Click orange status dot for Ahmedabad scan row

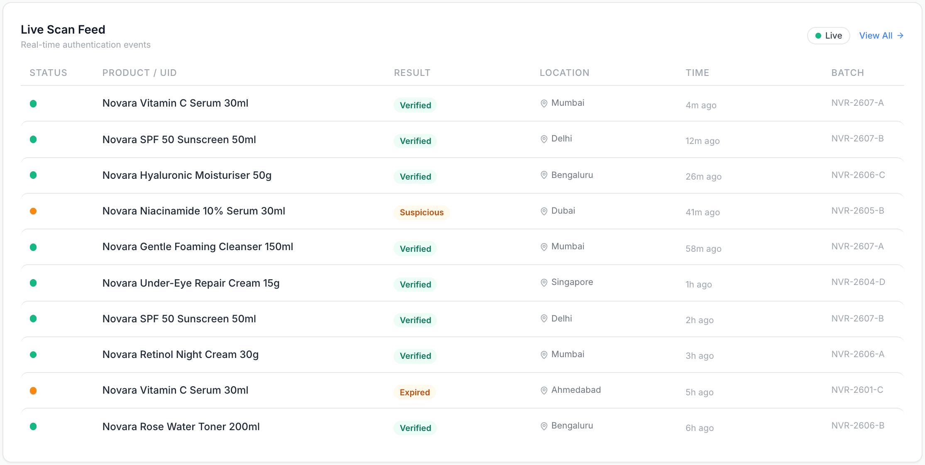pyautogui.click(x=33, y=391)
